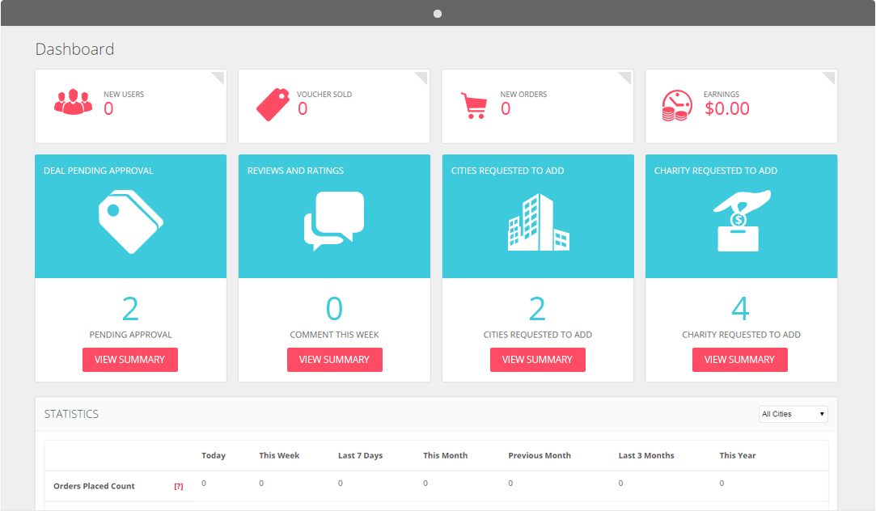Open the All Cities dropdown

click(x=793, y=414)
